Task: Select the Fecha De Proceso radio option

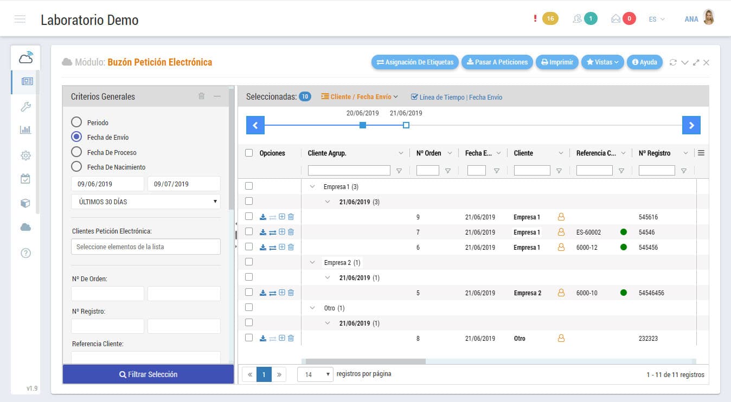Action: pos(76,152)
